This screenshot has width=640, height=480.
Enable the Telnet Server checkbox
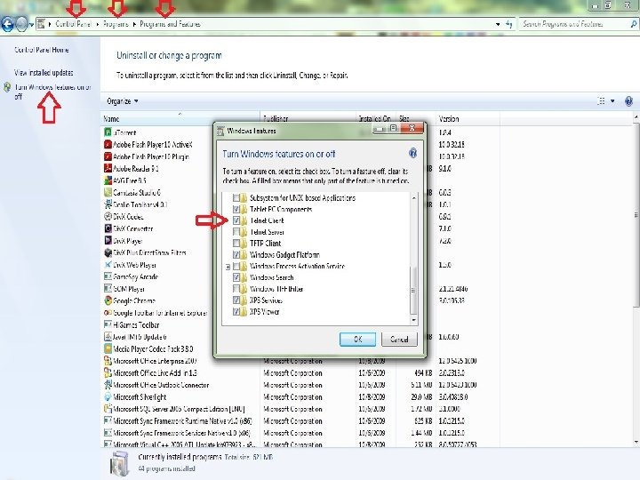(236, 232)
